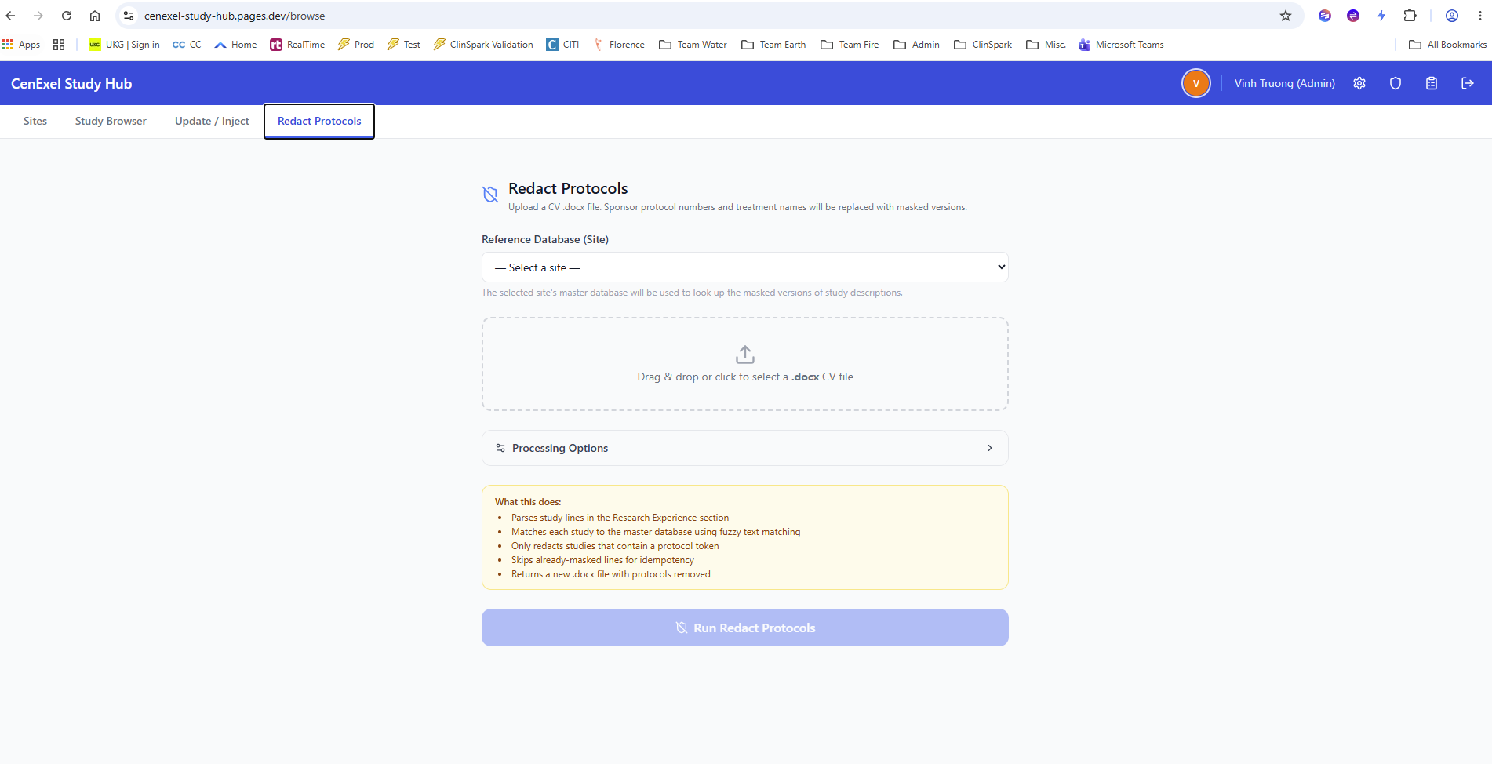This screenshot has height=764, width=1492.
Task: Switch to the Study Browser tab
Action: coord(111,121)
